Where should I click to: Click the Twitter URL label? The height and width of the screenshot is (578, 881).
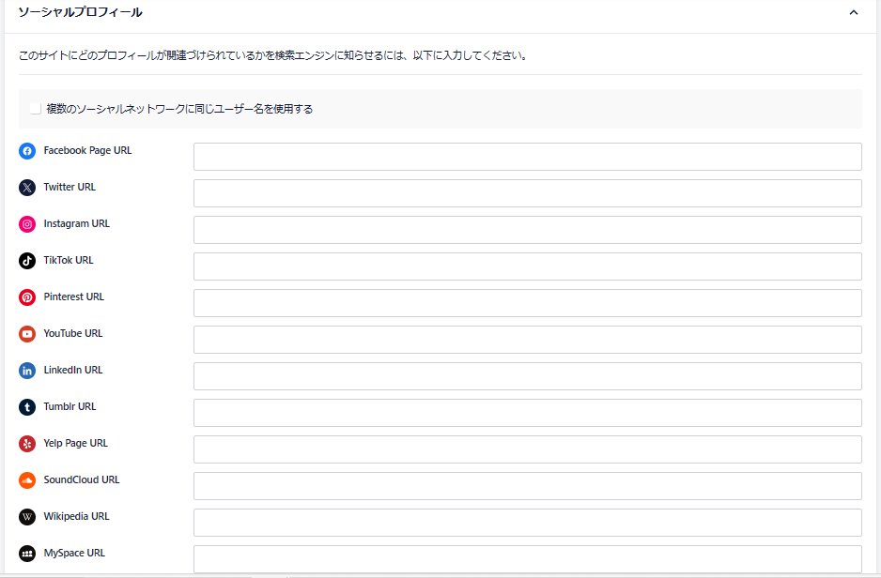tap(70, 187)
